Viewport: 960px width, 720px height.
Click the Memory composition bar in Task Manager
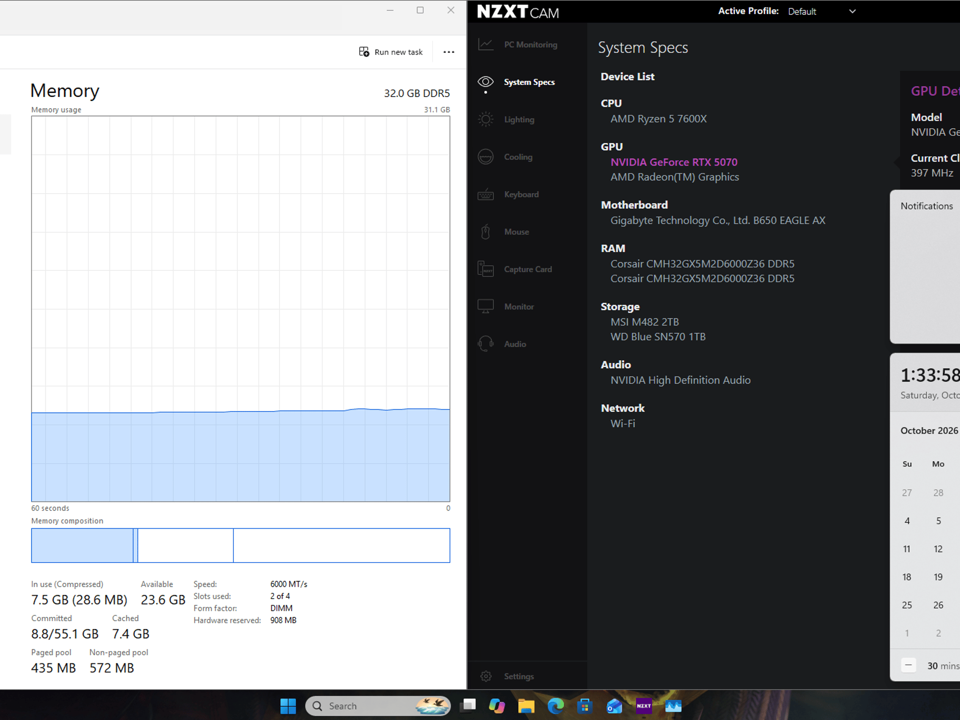240,545
